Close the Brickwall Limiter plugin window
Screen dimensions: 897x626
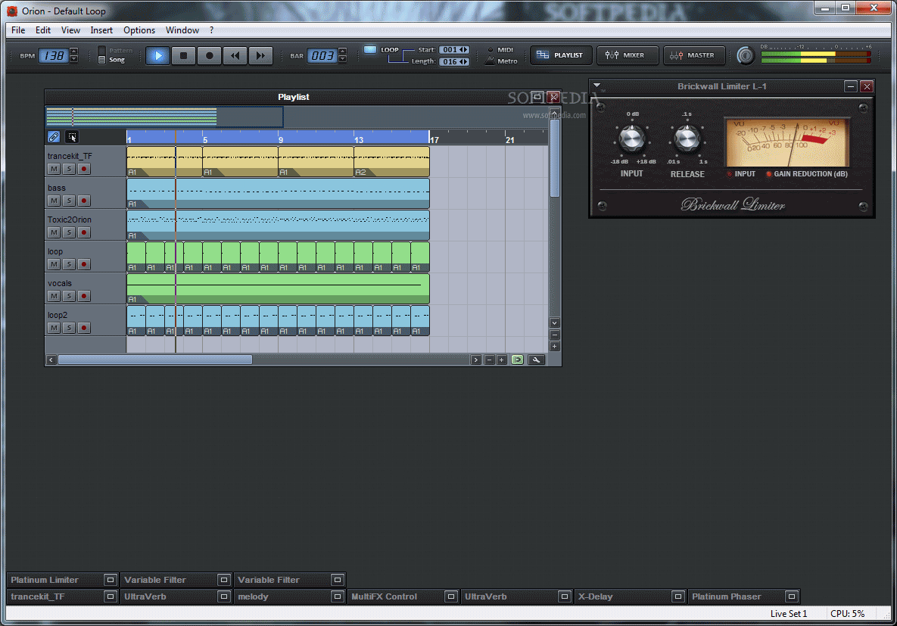(x=867, y=86)
